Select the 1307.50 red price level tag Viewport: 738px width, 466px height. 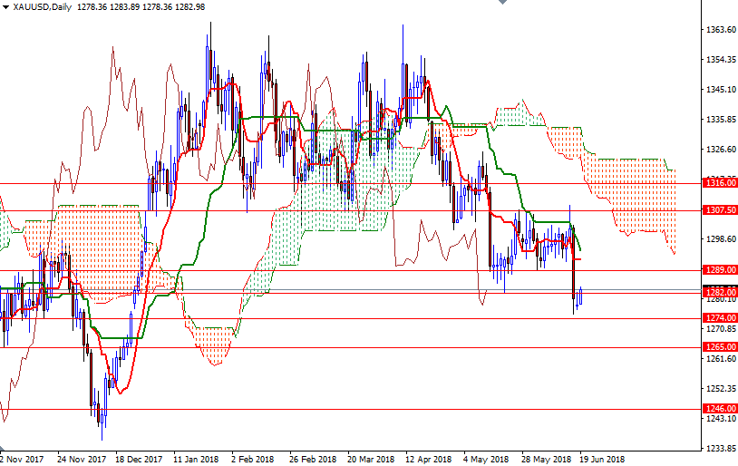(720, 209)
